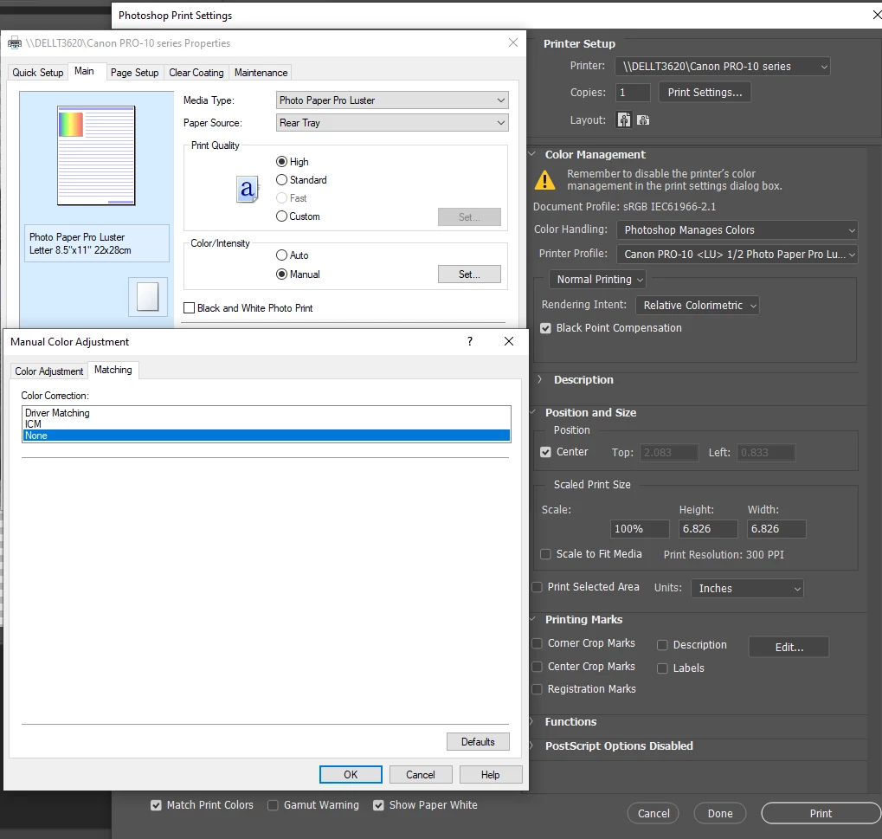
Task: Click the Copies input field
Action: pyautogui.click(x=633, y=93)
